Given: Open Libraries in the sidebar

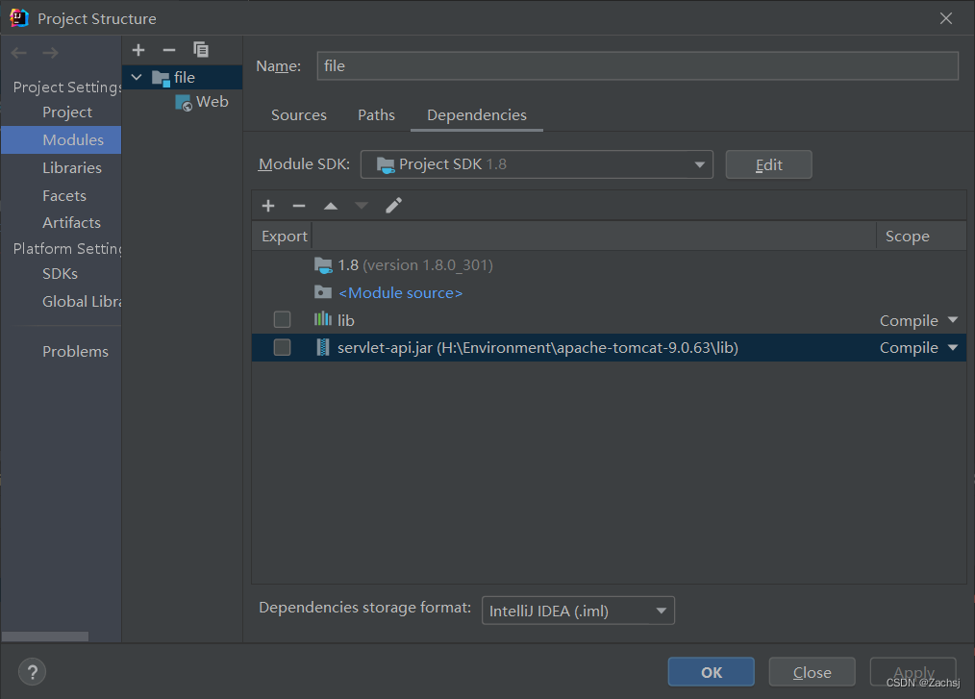Looking at the screenshot, I should [x=72, y=168].
